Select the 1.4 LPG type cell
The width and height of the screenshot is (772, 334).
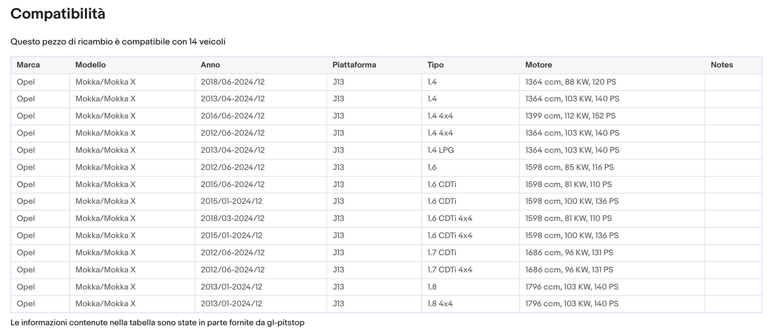coord(440,150)
